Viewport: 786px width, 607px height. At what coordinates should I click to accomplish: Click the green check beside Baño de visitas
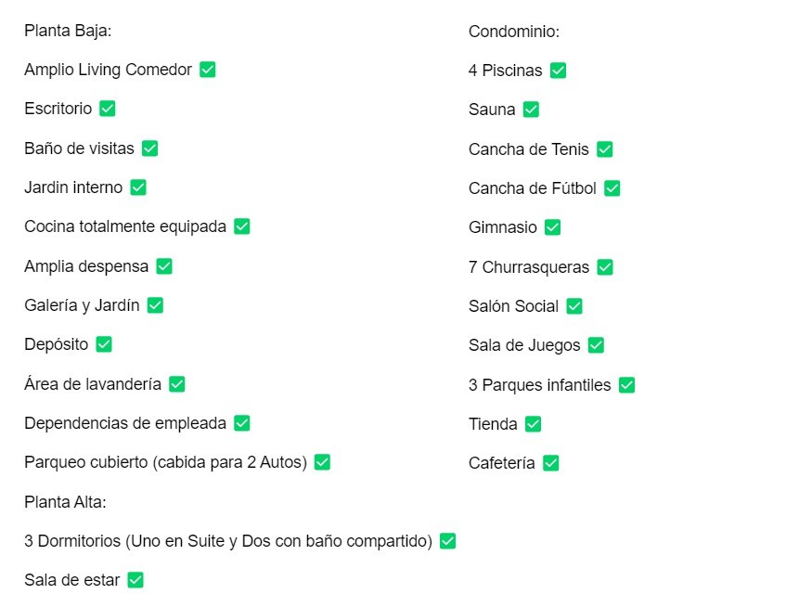point(150,148)
